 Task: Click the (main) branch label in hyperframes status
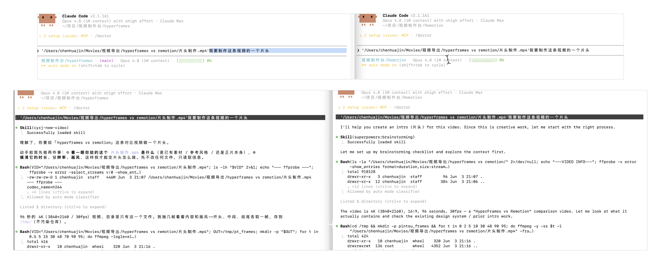(x=107, y=61)
